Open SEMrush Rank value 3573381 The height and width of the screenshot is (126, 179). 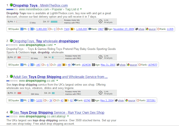tap(151, 100)
